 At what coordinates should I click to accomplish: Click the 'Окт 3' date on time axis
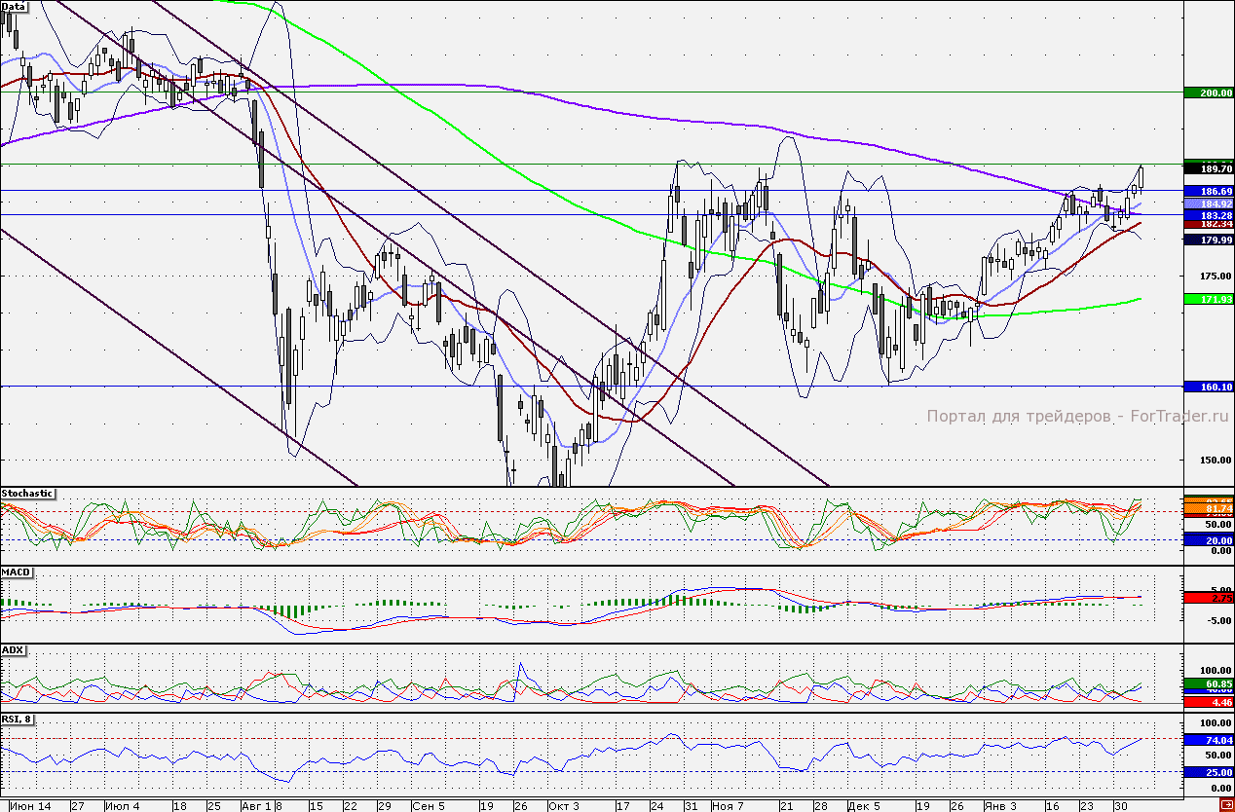[x=563, y=806]
